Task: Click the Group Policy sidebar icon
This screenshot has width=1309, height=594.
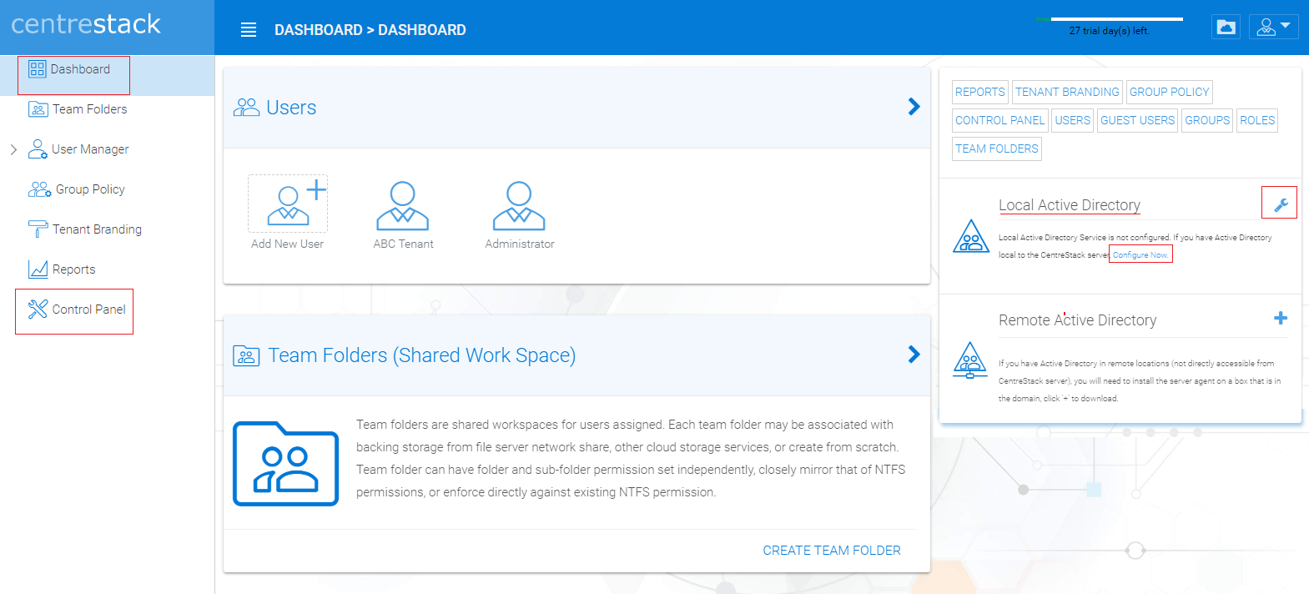Action: coord(39,189)
